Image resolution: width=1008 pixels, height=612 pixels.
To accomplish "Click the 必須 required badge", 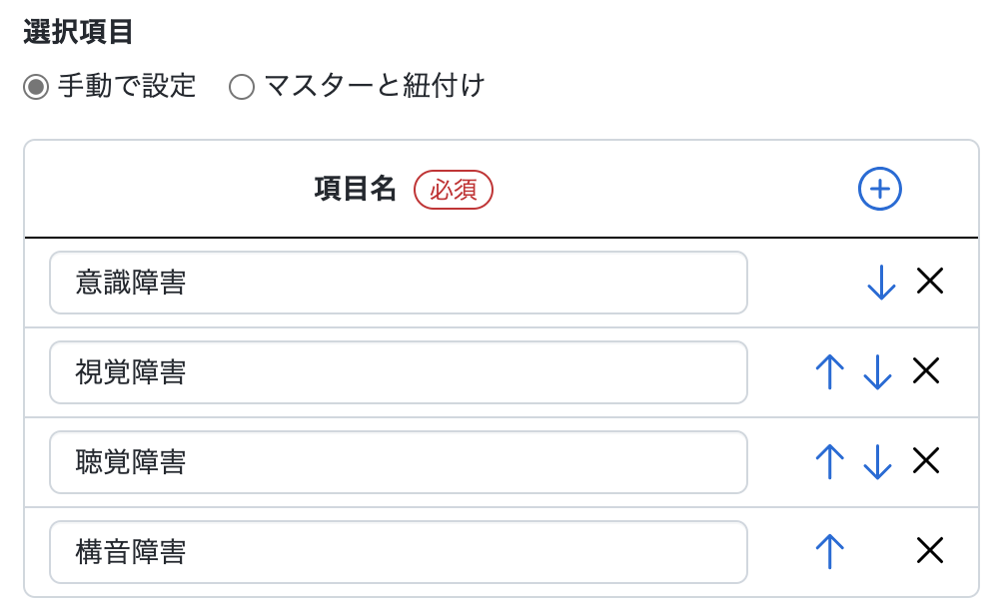I will 454,189.
